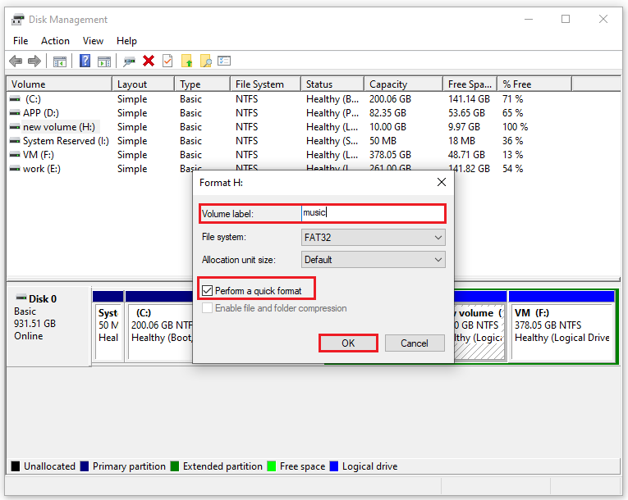Click the red X delete toolbar icon
This screenshot has height=500, width=628.
(x=149, y=61)
